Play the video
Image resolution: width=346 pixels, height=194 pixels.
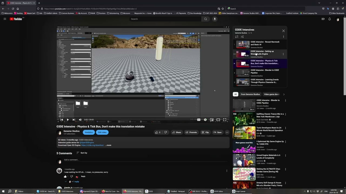[68, 120]
